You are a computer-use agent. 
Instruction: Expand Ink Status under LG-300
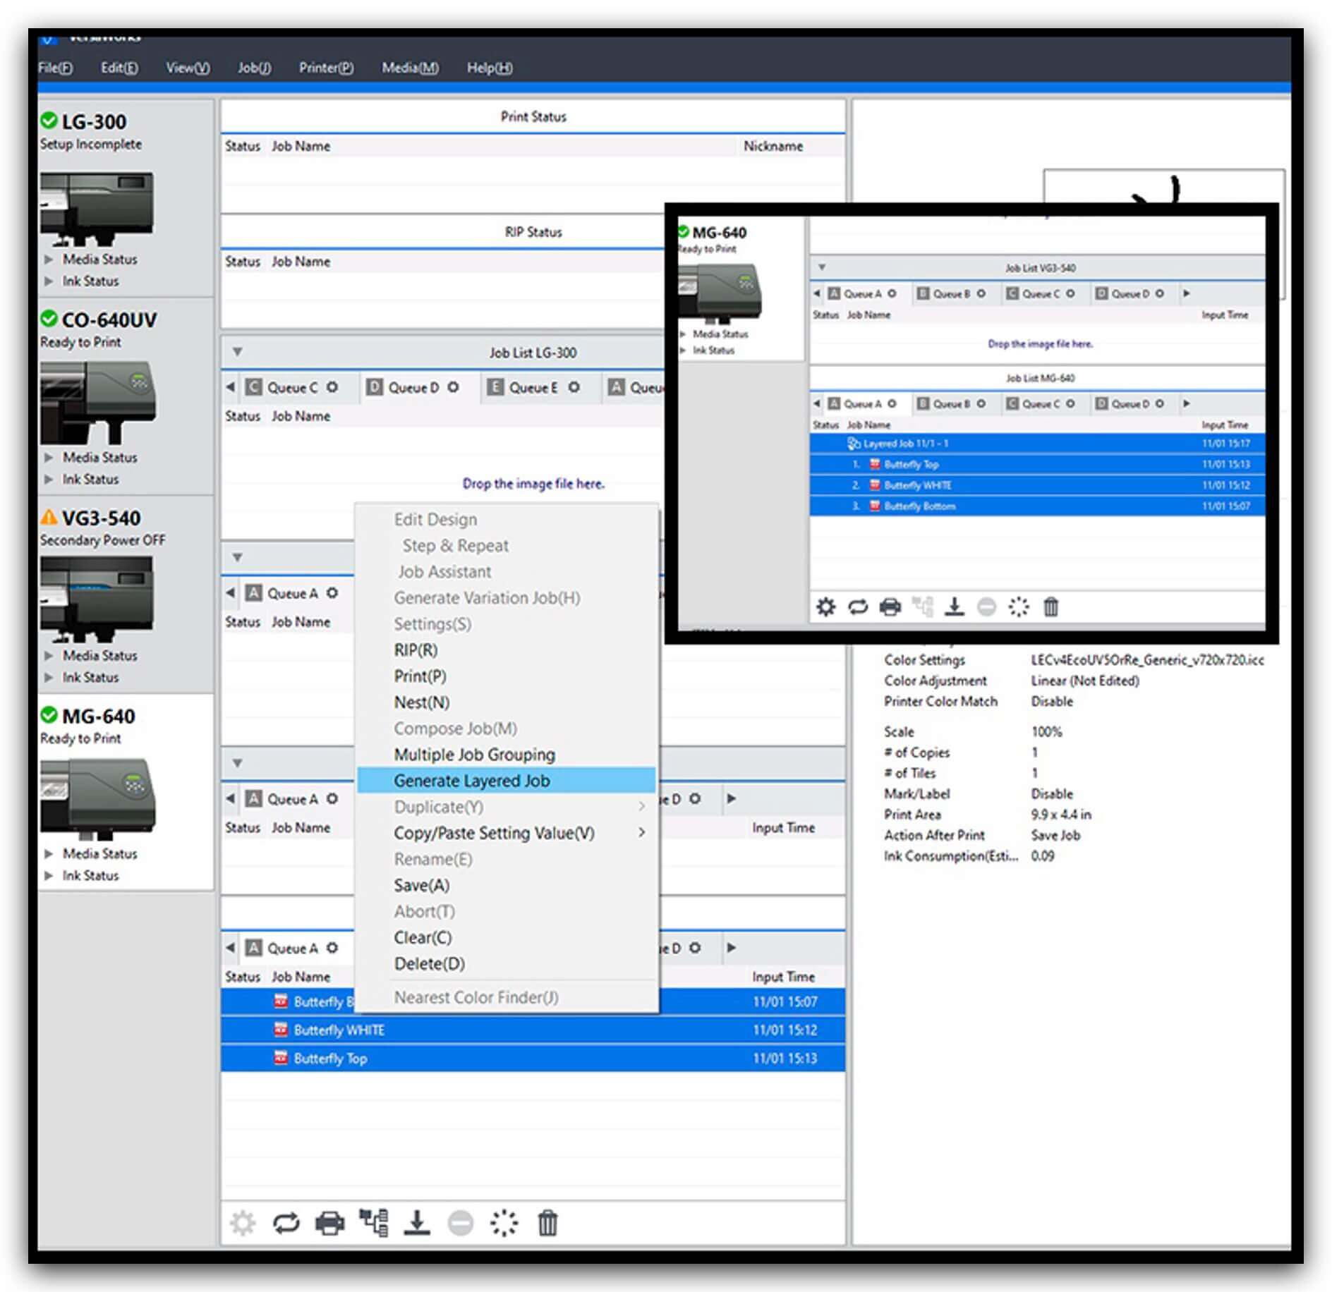[x=49, y=281]
